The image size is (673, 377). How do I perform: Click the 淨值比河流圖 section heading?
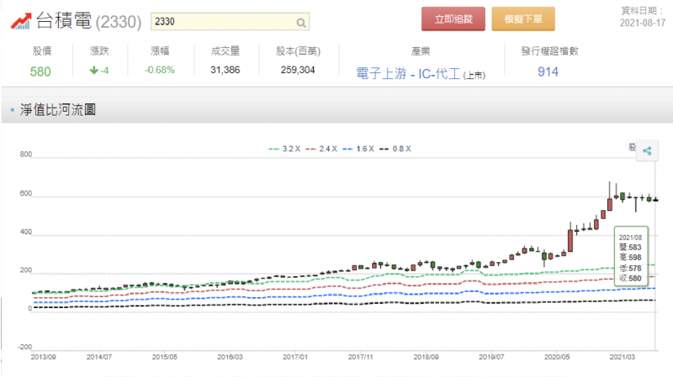[x=58, y=110]
